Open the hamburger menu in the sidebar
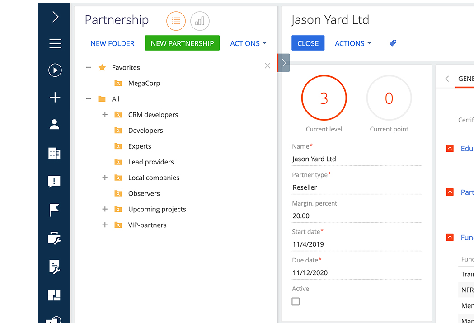Screen dimensions: 474x323 [x=55, y=43]
